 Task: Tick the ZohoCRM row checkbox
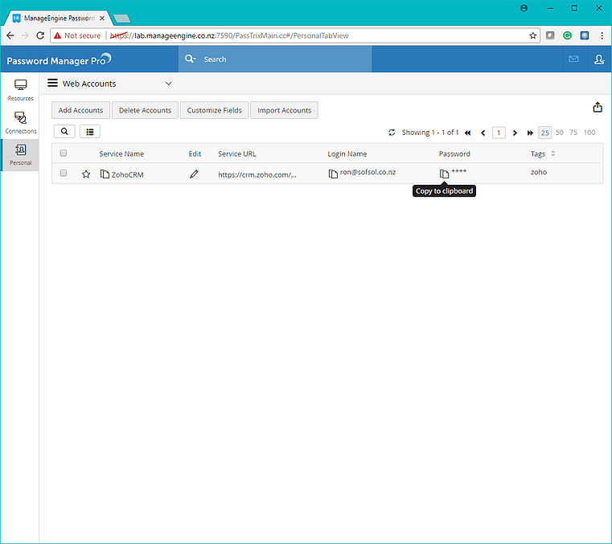click(x=64, y=173)
